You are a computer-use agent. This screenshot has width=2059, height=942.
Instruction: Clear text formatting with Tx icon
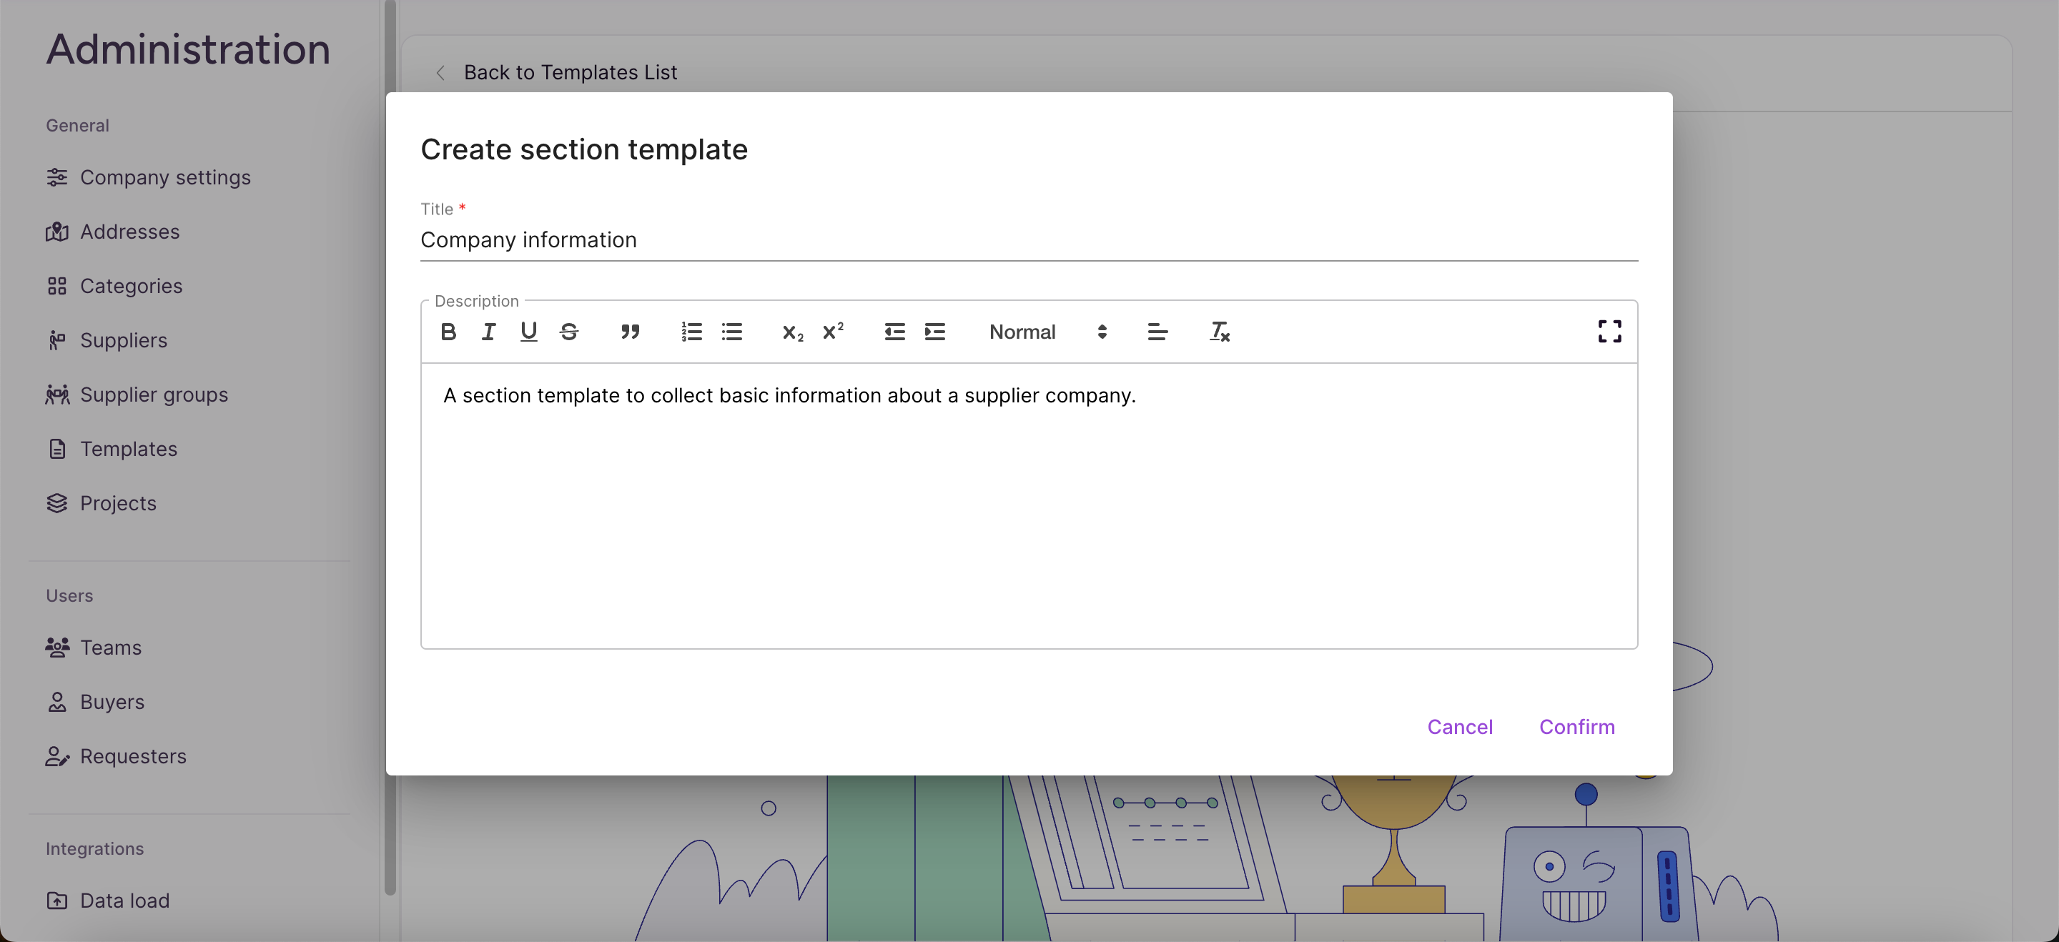1219,332
